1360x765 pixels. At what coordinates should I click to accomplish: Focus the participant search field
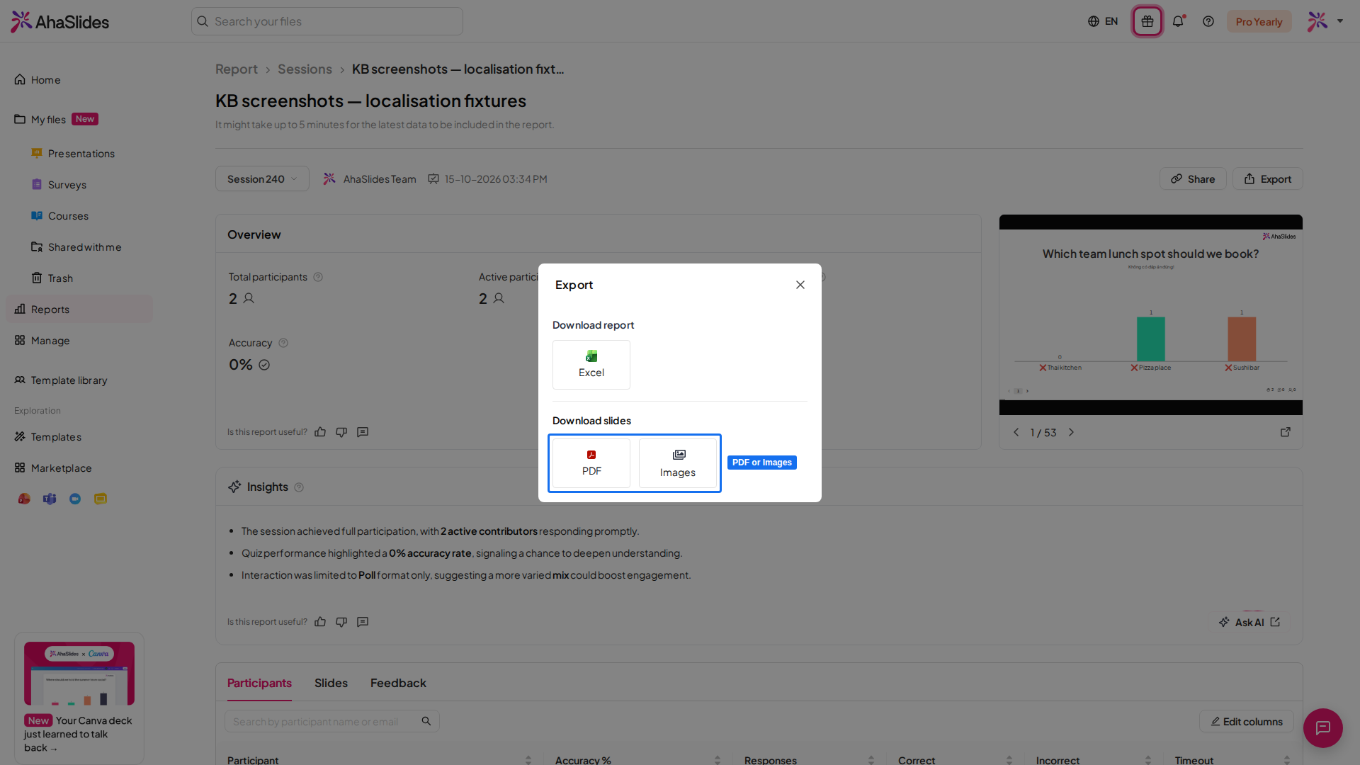coord(332,721)
